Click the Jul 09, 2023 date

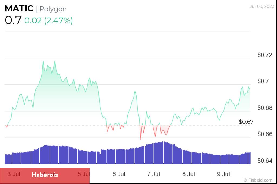tap(262, 6)
